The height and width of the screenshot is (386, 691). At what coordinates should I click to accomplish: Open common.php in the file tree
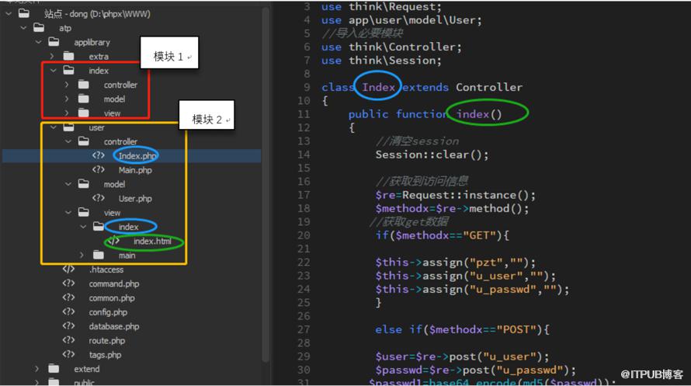click(x=112, y=298)
